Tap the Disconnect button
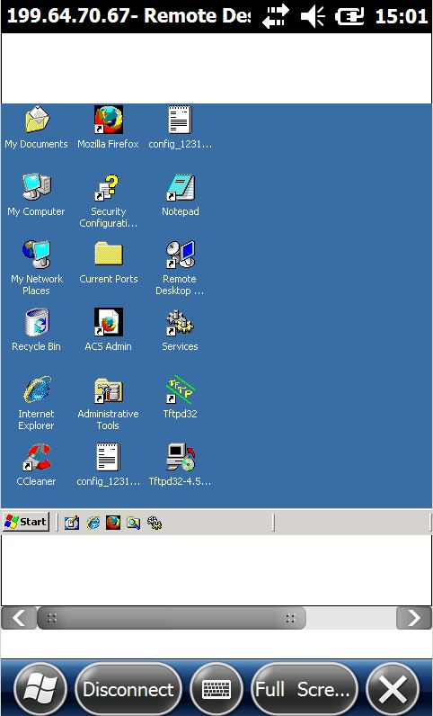The image size is (433, 716). tap(128, 690)
